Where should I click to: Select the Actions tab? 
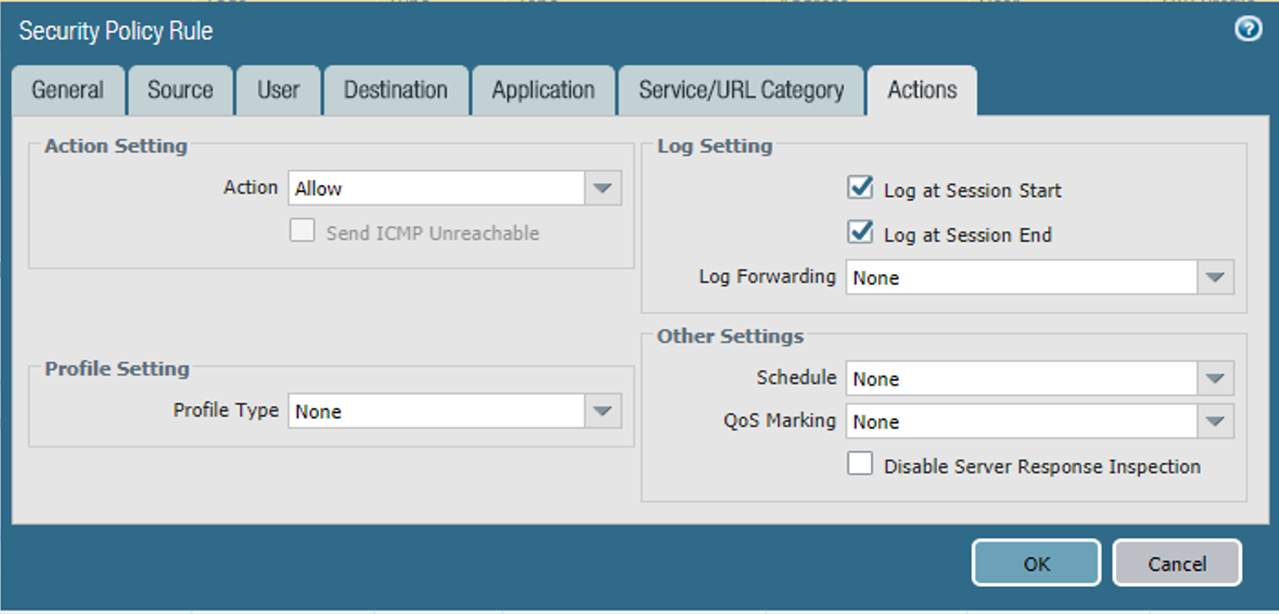pyautogui.click(x=921, y=90)
